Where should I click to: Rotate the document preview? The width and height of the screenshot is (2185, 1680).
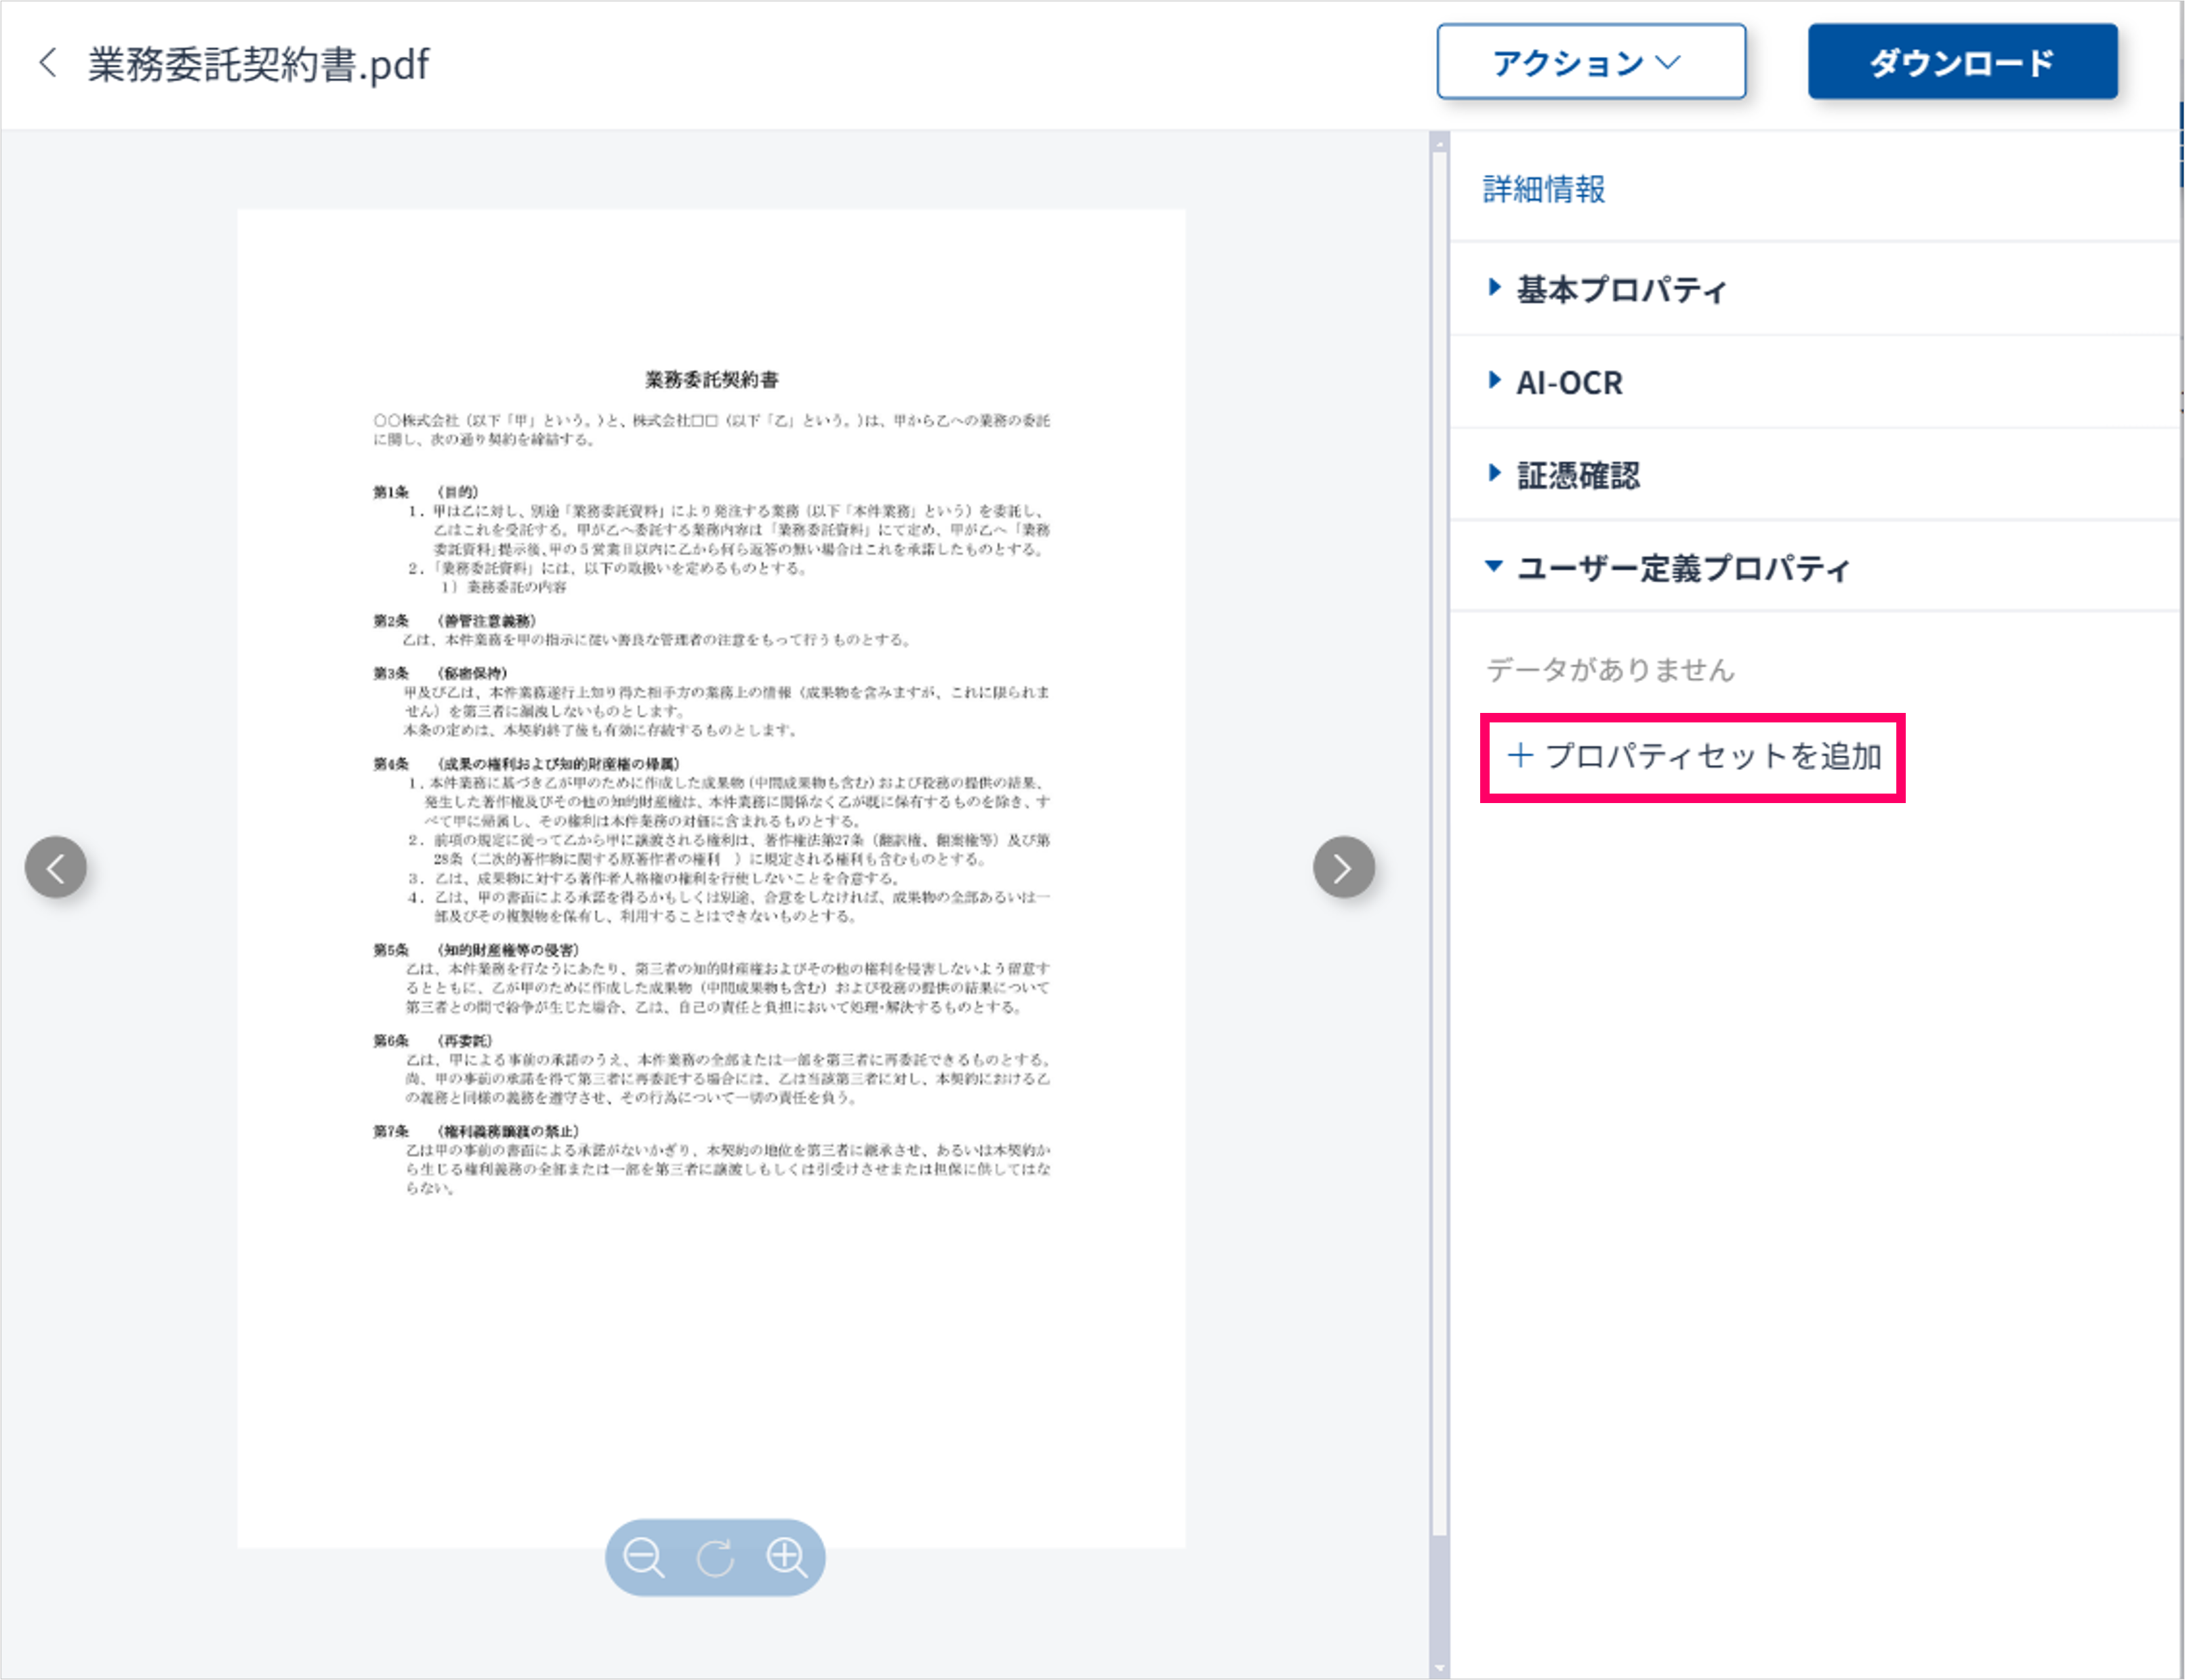715,1557
